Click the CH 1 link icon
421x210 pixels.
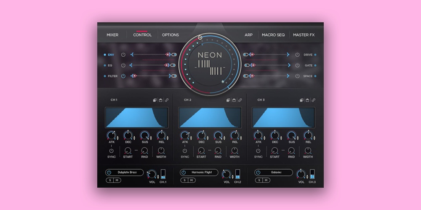click(167, 100)
